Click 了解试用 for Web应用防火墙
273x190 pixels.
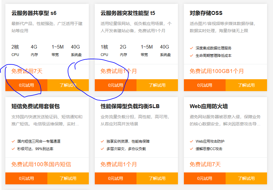pos(246,178)
